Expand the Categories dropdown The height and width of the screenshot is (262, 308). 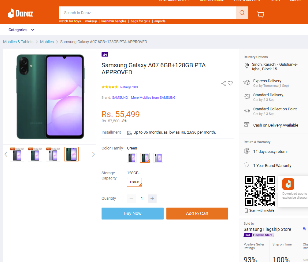point(22,30)
